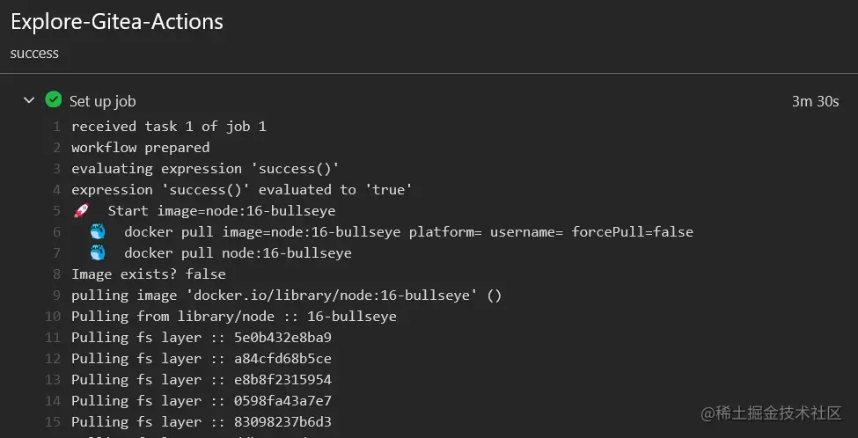
Task: Click the layer 5e0b432e8ba9 log line
Action: pyautogui.click(x=201, y=338)
